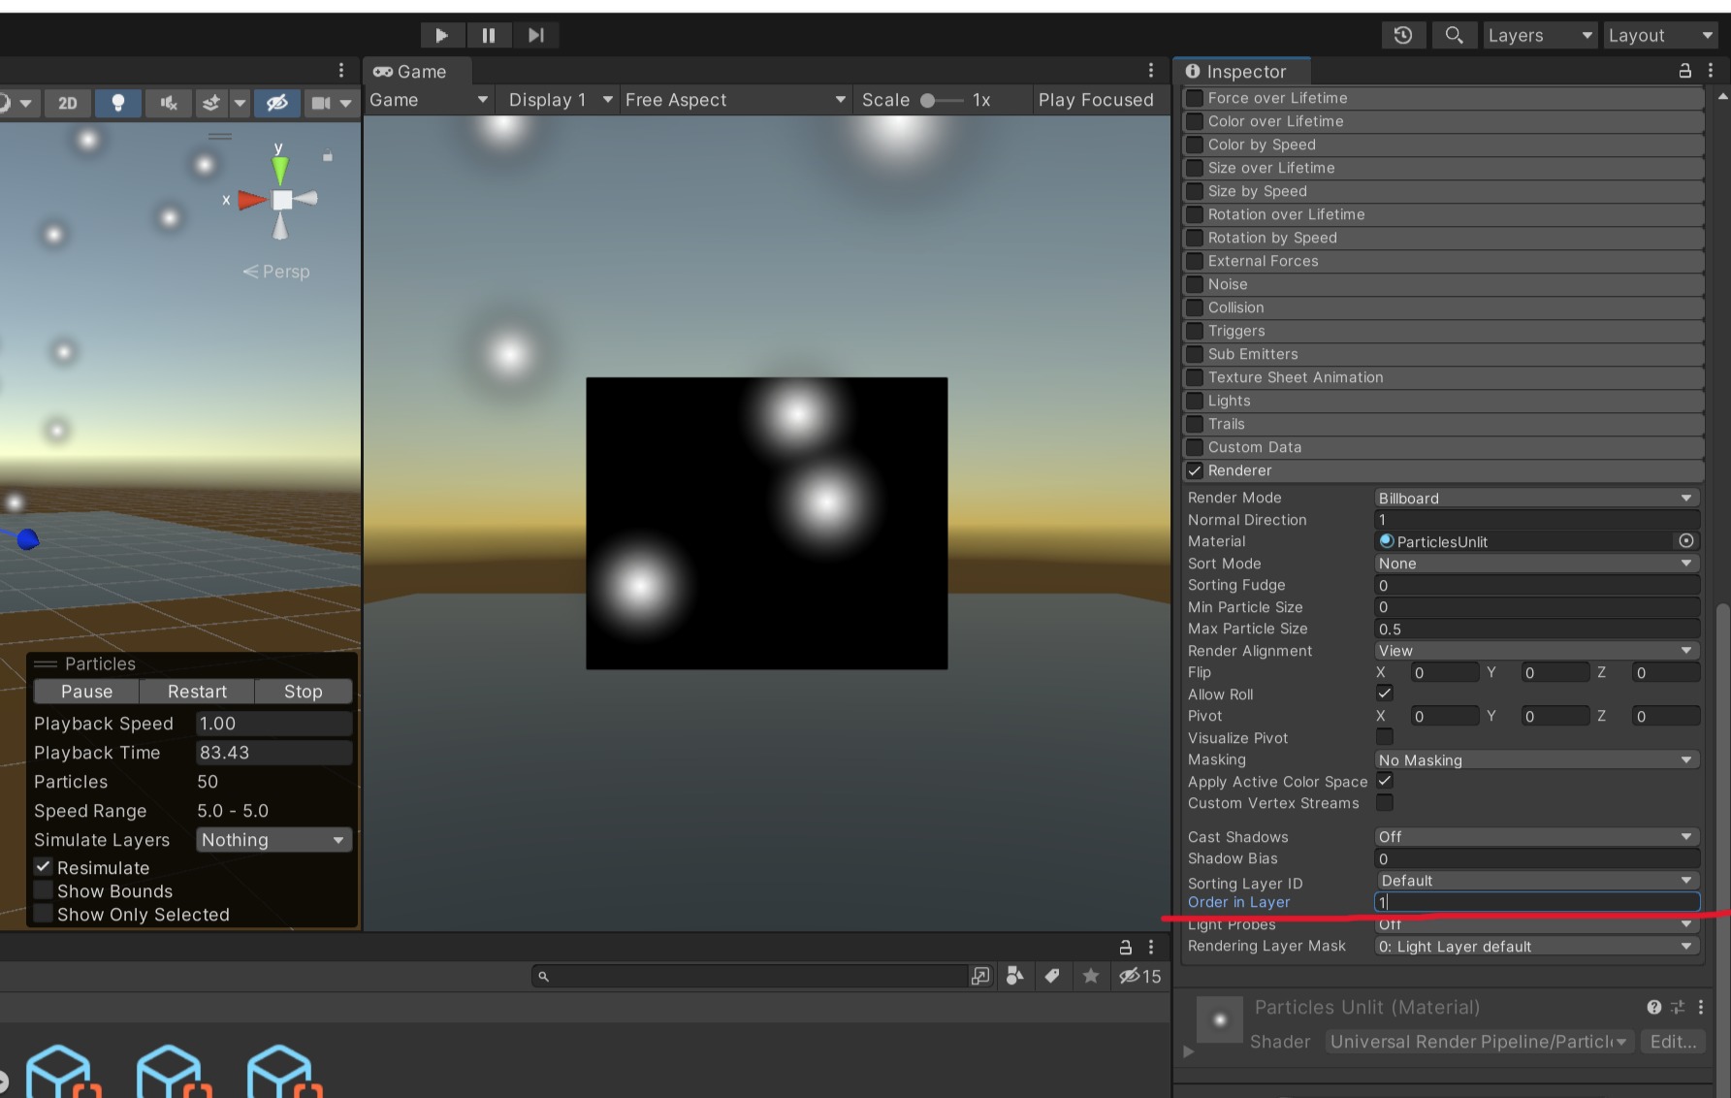Open the Sorting Layer ID dropdown
This screenshot has height=1098, width=1731.
pyautogui.click(x=1535, y=881)
